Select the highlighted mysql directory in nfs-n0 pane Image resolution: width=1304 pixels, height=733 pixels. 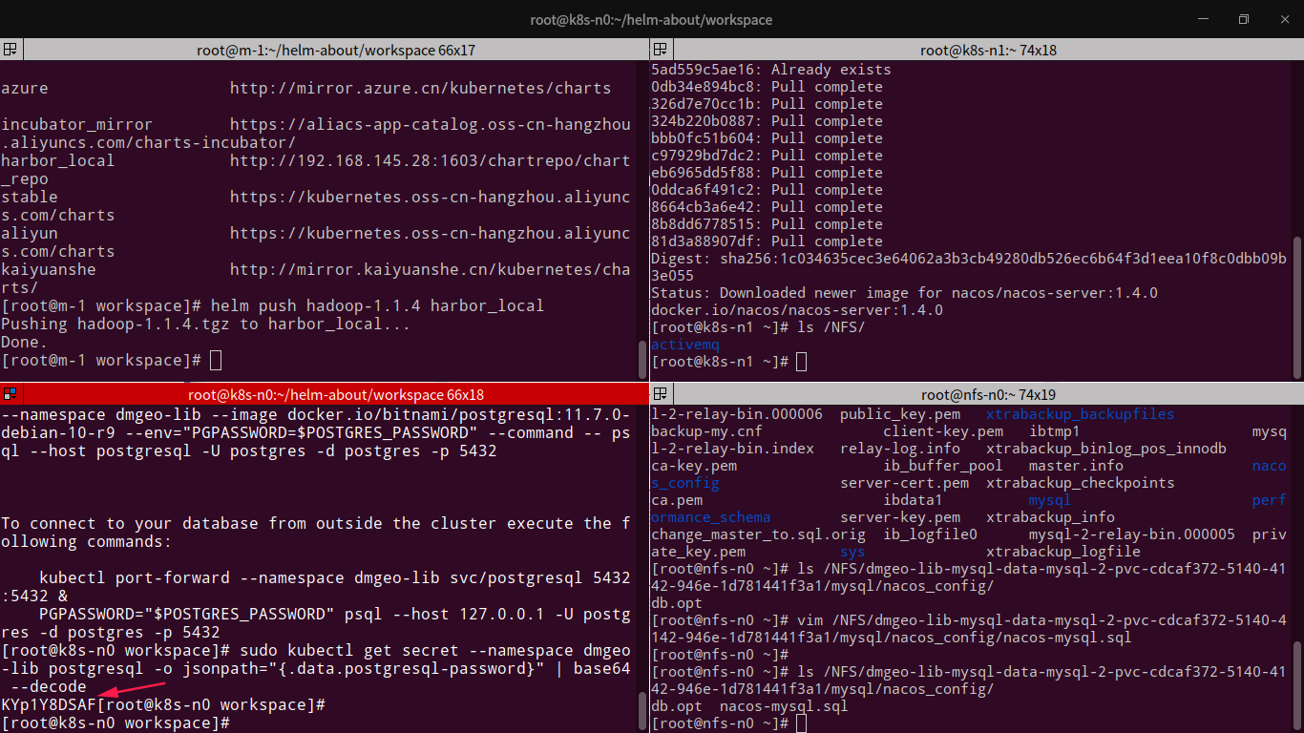pyautogui.click(x=1049, y=499)
